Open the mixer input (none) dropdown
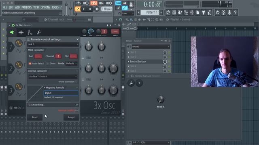 click(151, 47)
